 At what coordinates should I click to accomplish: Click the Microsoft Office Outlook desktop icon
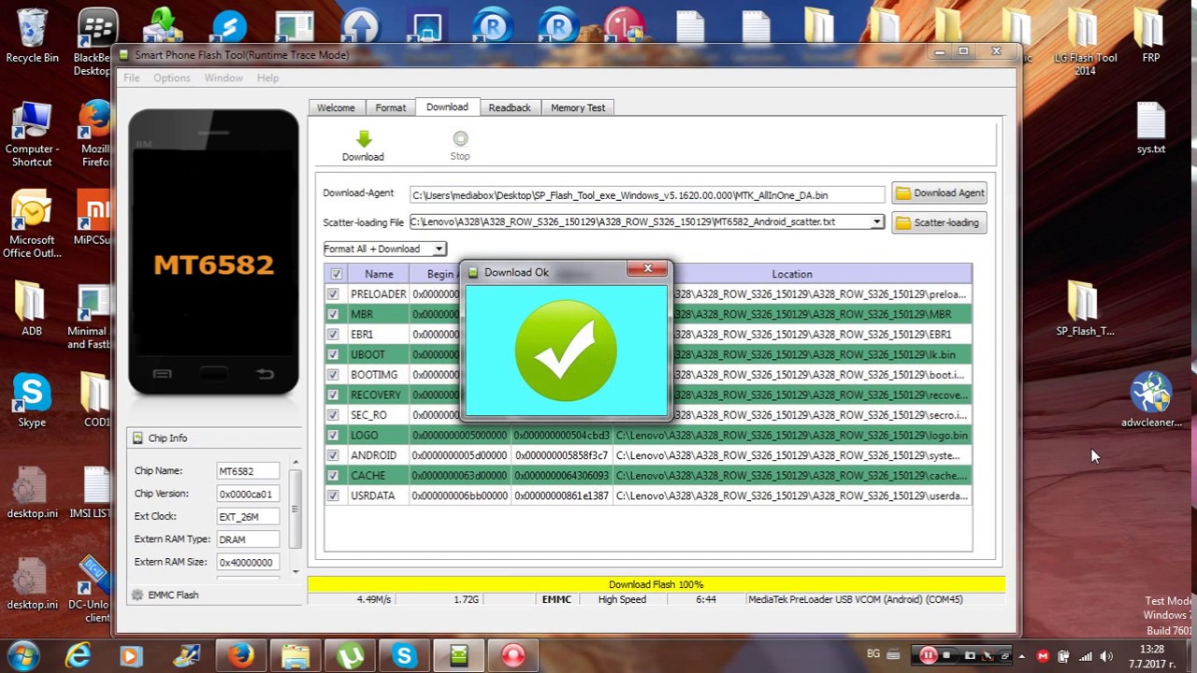pos(32,224)
